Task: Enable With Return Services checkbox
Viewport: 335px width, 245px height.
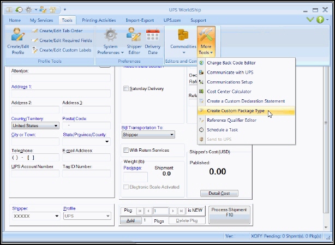Action: [126, 150]
